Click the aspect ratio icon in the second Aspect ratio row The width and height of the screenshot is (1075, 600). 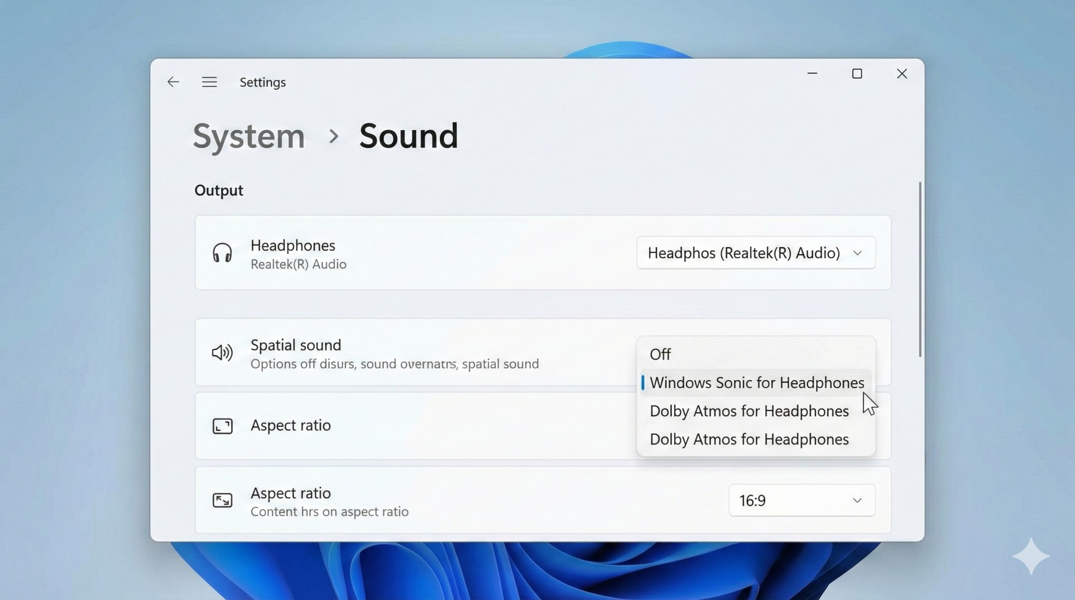tap(222, 500)
